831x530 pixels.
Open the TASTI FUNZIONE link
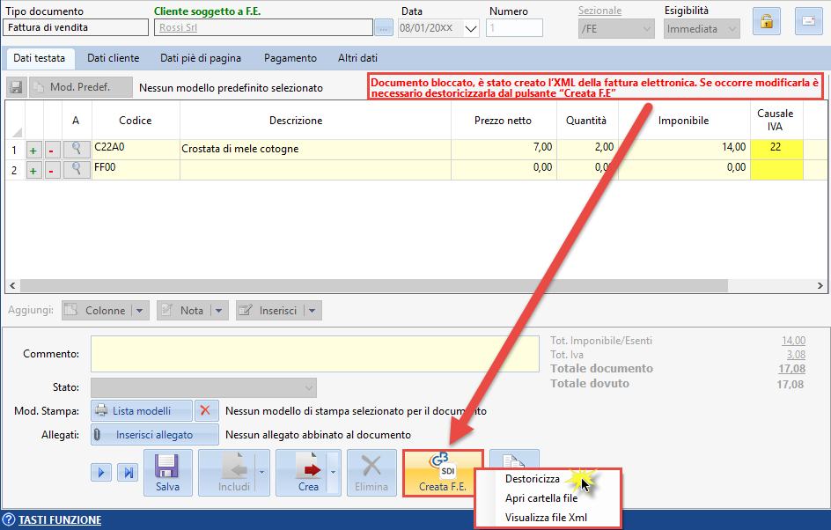(60, 520)
